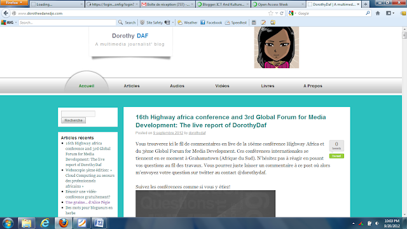The image size is (407, 229).
Task: Click the blog search input field
Action: click(78, 114)
